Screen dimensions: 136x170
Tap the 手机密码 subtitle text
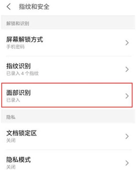(15, 47)
